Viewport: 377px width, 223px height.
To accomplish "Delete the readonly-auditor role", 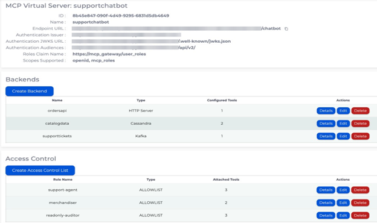I will 360,215.
